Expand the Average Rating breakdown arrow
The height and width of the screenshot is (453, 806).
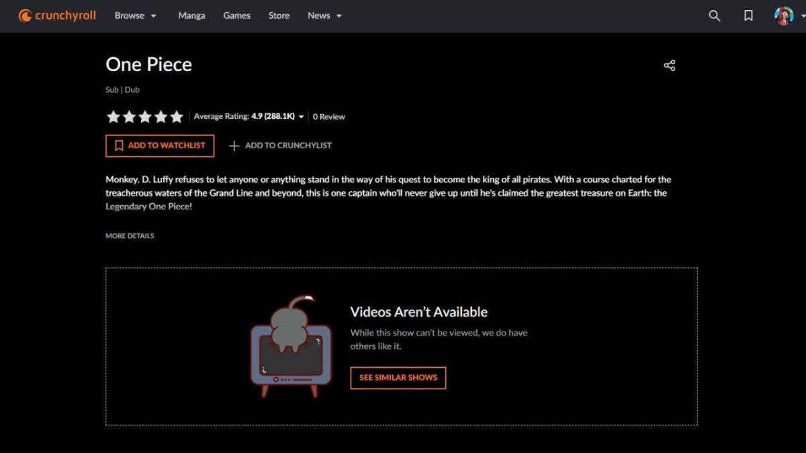coord(301,117)
